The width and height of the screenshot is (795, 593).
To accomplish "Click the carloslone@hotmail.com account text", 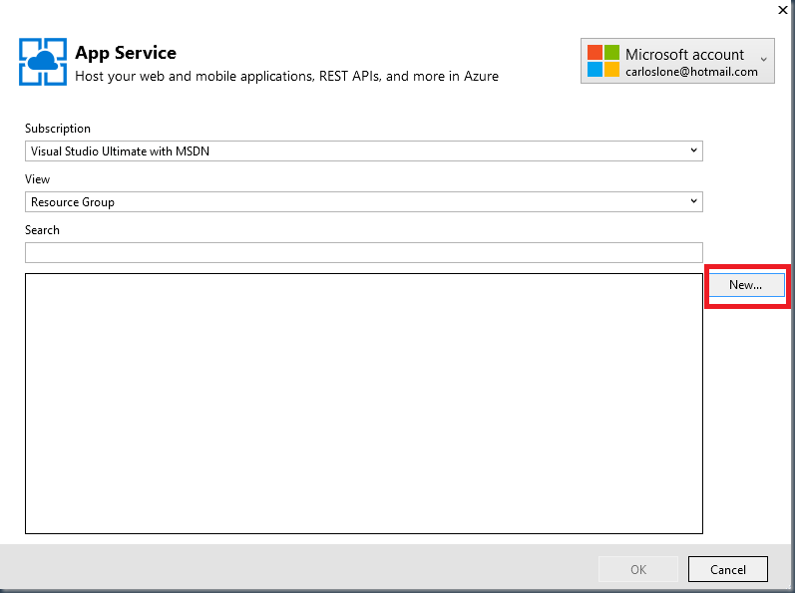I will 691,72.
